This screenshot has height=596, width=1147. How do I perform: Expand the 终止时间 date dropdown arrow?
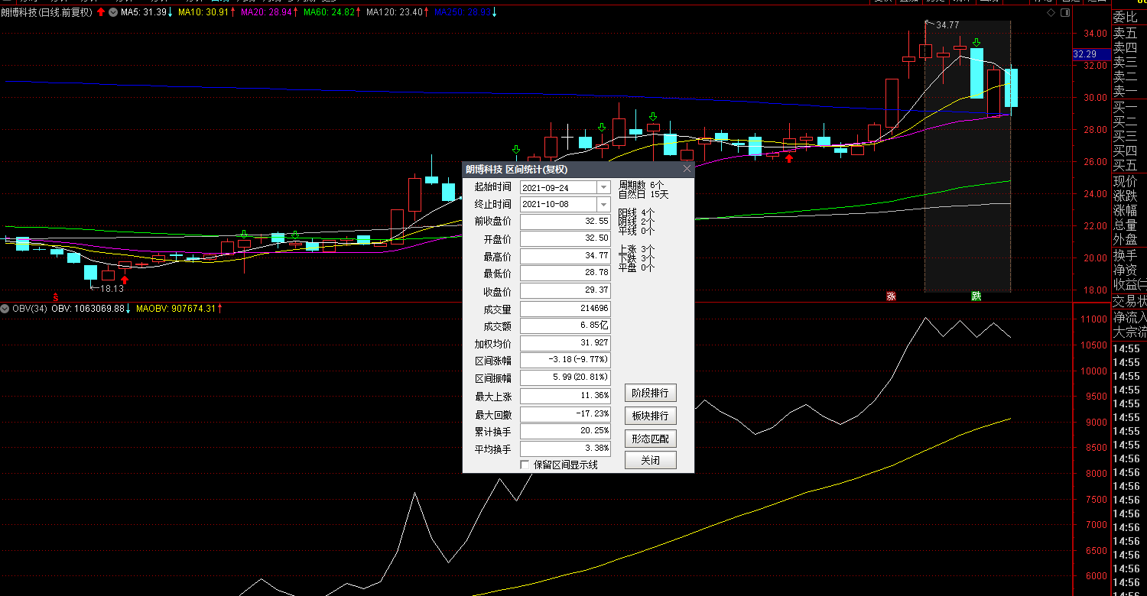click(x=603, y=204)
